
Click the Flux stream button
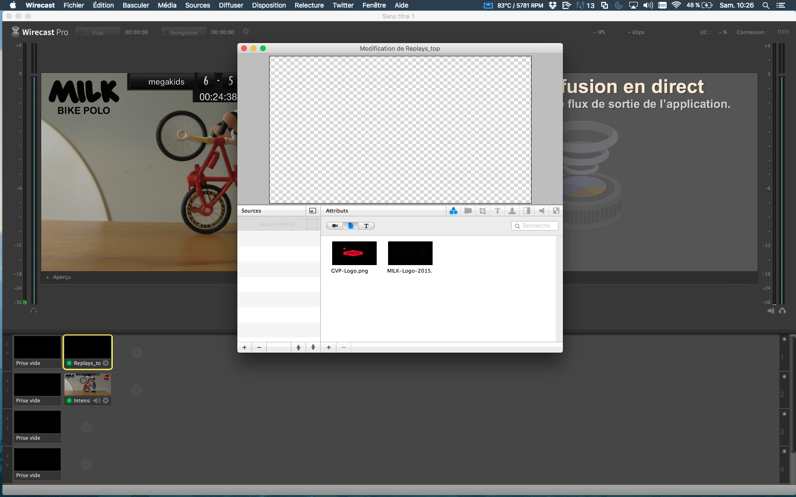coord(98,32)
